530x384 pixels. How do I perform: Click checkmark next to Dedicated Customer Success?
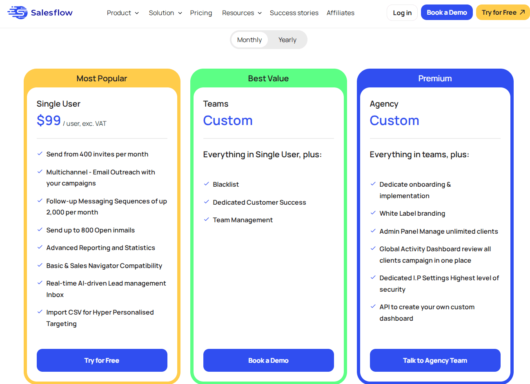[x=206, y=202]
